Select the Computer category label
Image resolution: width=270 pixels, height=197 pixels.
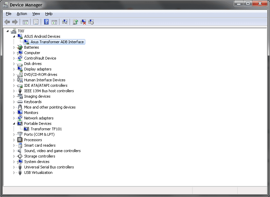point(32,53)
